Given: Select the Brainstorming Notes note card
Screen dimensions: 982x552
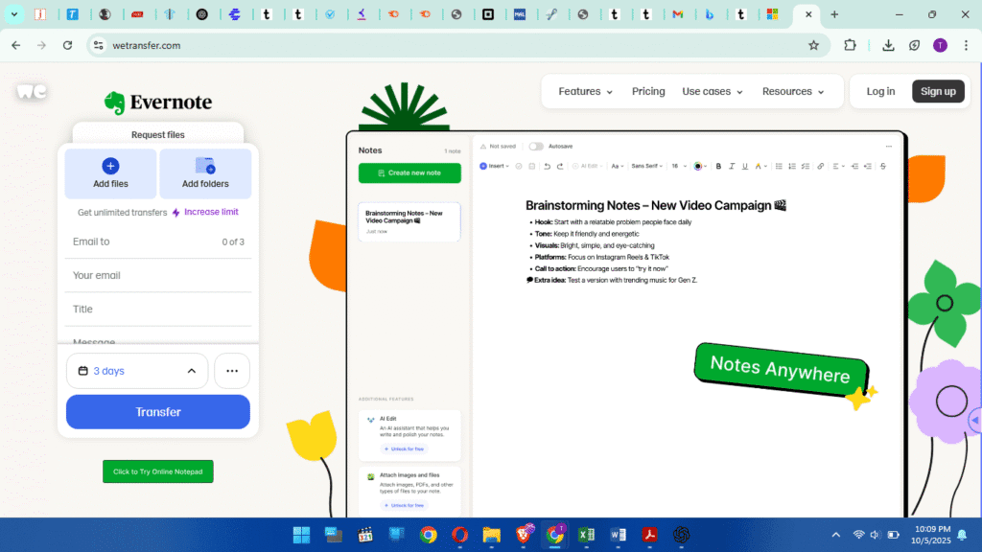Looking at the screenshot, I should click(409, 221).
